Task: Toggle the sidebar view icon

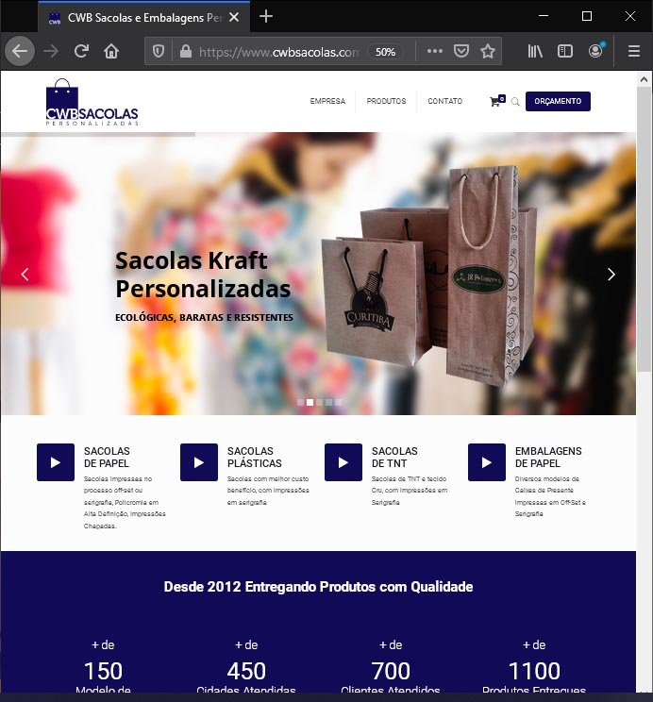Action: [565, 52]
